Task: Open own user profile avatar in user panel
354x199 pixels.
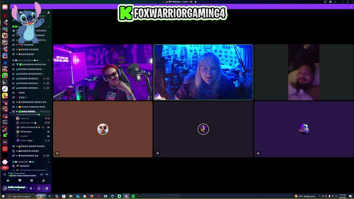Action: click(x=5, y=188)
